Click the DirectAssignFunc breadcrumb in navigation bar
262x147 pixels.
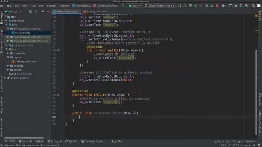(x=105, y=6)
